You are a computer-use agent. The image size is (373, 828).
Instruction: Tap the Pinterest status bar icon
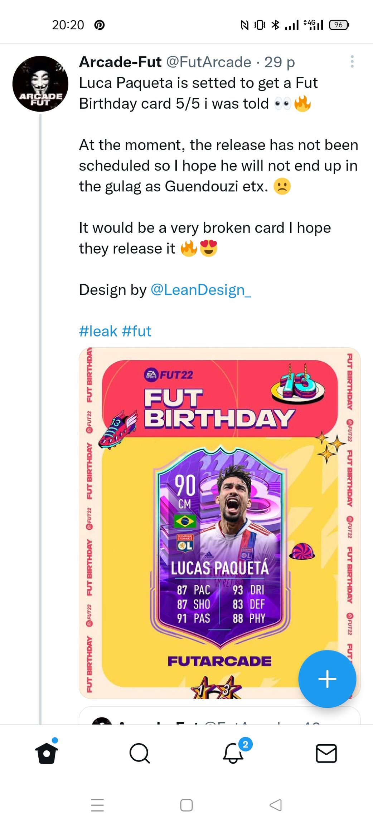pos(99,25)
